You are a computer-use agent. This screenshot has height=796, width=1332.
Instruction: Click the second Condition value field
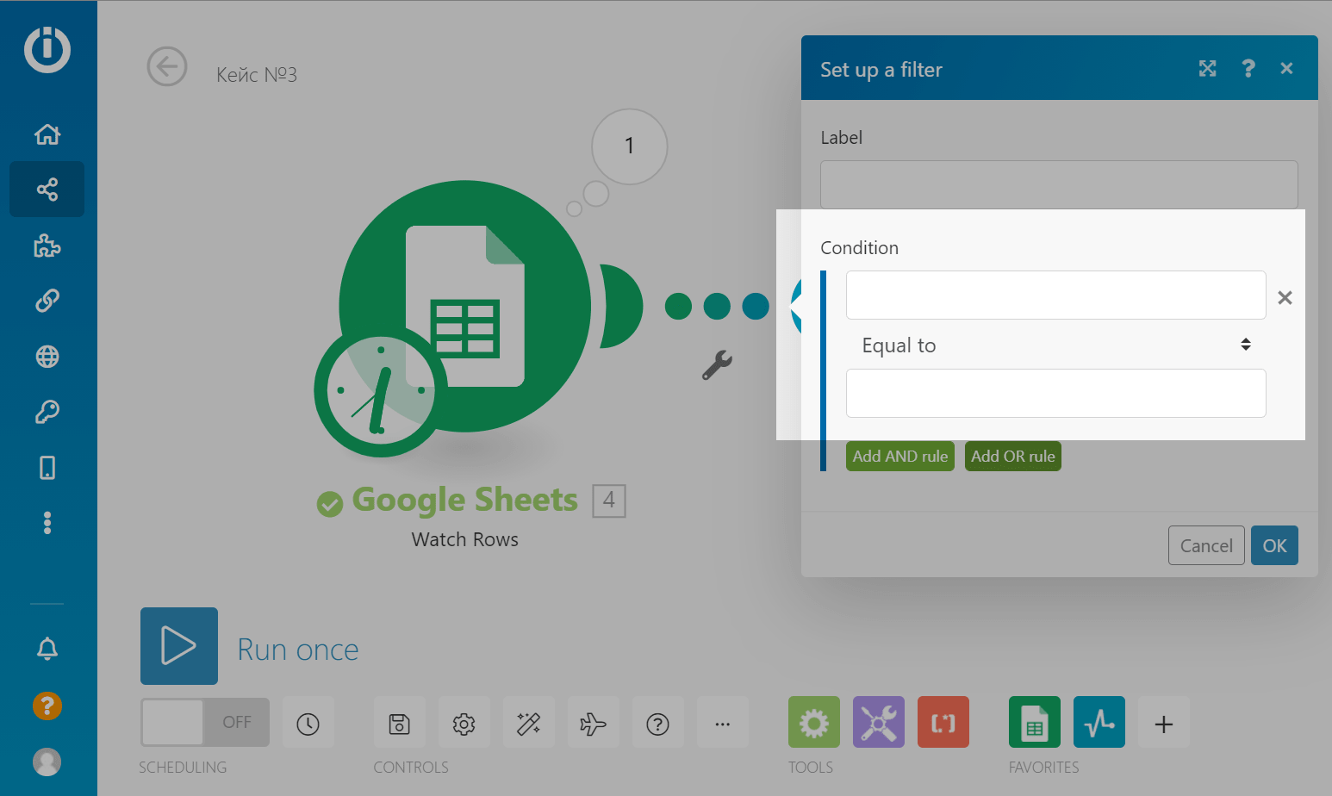[1055, 394]
